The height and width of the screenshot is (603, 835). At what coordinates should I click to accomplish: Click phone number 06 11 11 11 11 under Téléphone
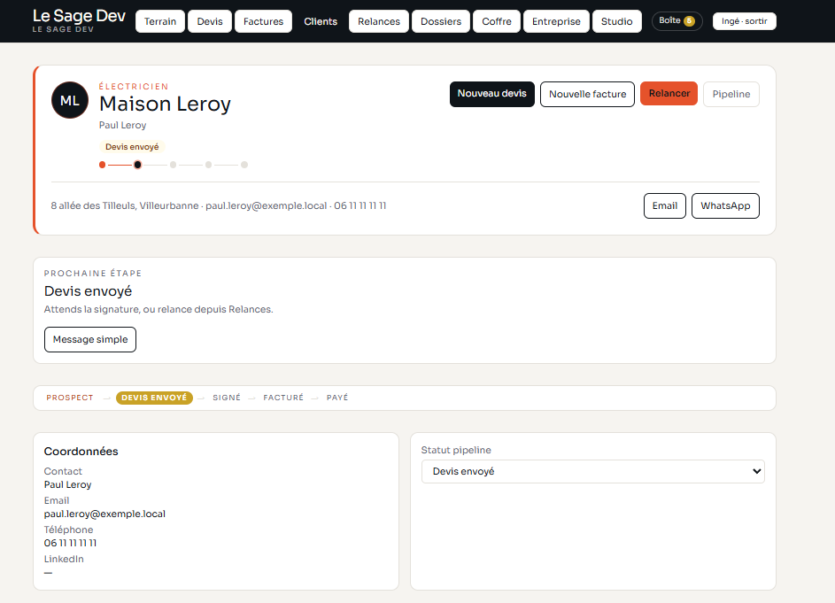[70, 544]
